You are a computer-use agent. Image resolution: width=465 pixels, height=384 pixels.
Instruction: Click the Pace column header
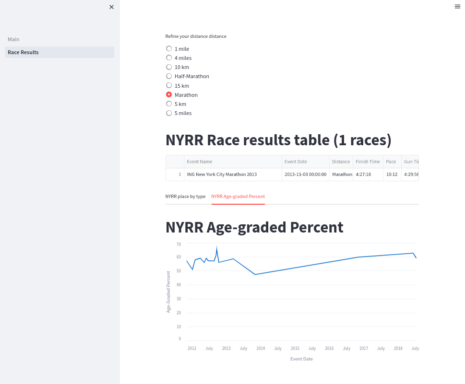391,162
